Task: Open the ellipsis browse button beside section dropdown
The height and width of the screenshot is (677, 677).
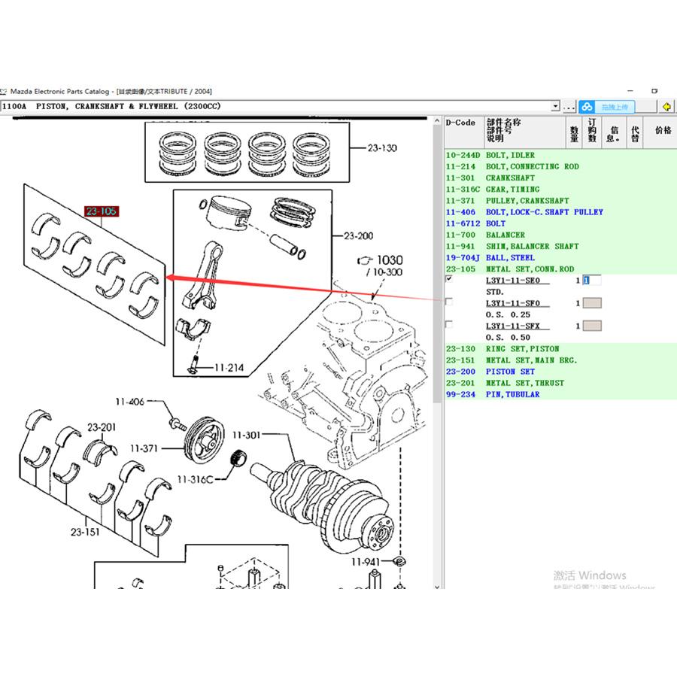Action: click(569, 107)
